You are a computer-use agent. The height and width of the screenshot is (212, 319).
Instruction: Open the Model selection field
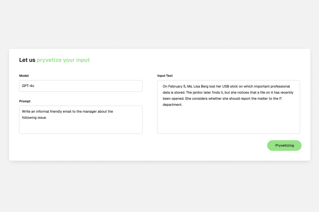tap(81, 86)
